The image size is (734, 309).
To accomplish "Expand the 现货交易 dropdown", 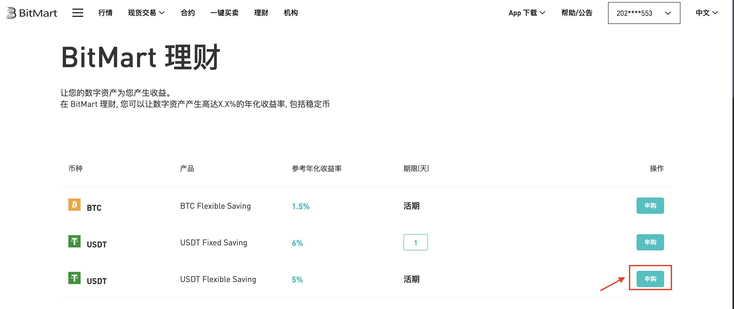I will (x=146, y=13).
